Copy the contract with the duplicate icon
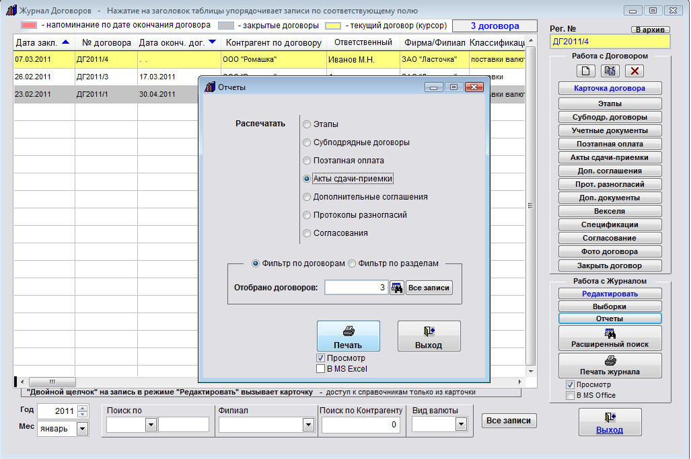691x459 pixels. (x=610, y=71)
